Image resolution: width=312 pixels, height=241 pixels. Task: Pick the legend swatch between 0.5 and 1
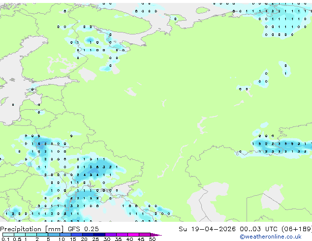(x=20, y=235)
